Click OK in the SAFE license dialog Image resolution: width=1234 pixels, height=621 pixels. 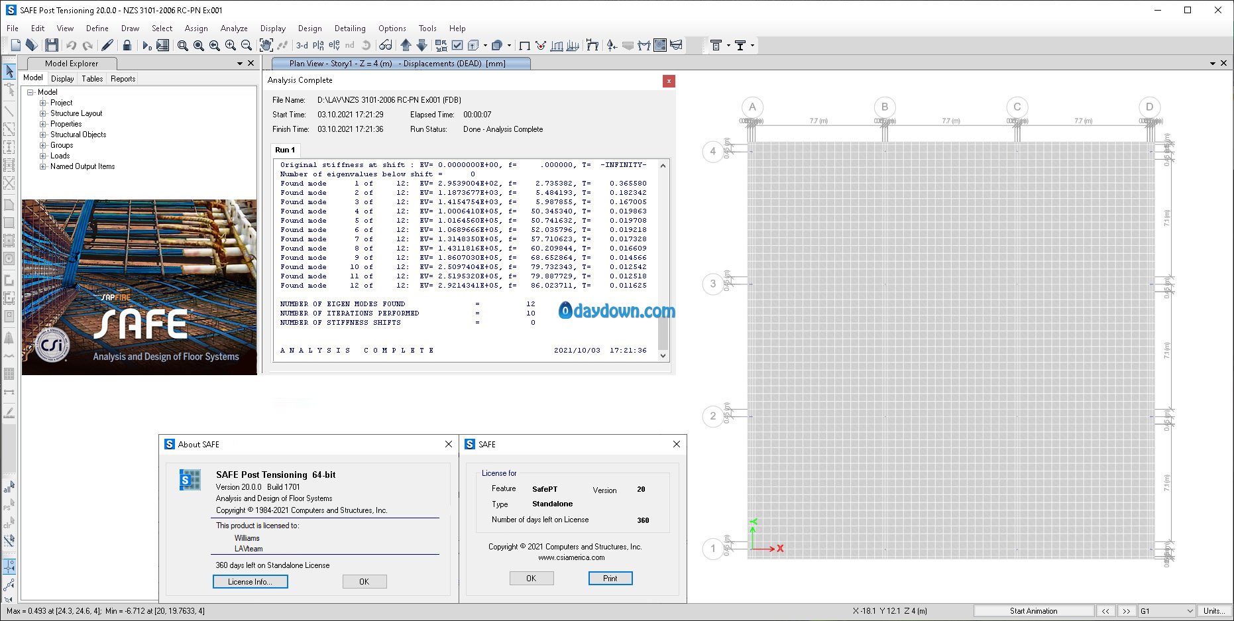pos(532,578)
